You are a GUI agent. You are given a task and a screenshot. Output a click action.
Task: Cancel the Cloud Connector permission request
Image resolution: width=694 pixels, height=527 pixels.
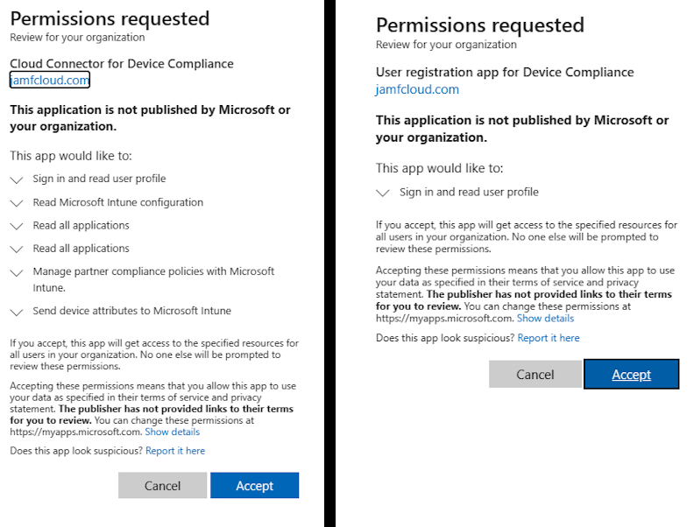(x=162, y=486)
